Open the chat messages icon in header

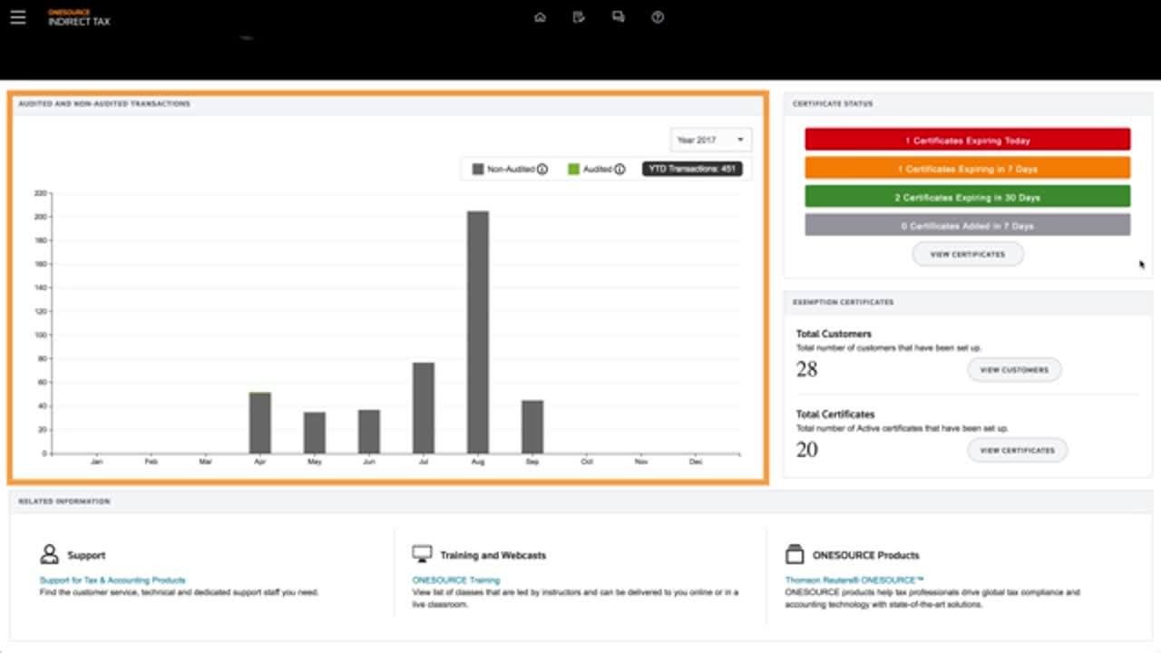[x=619, y=17]
